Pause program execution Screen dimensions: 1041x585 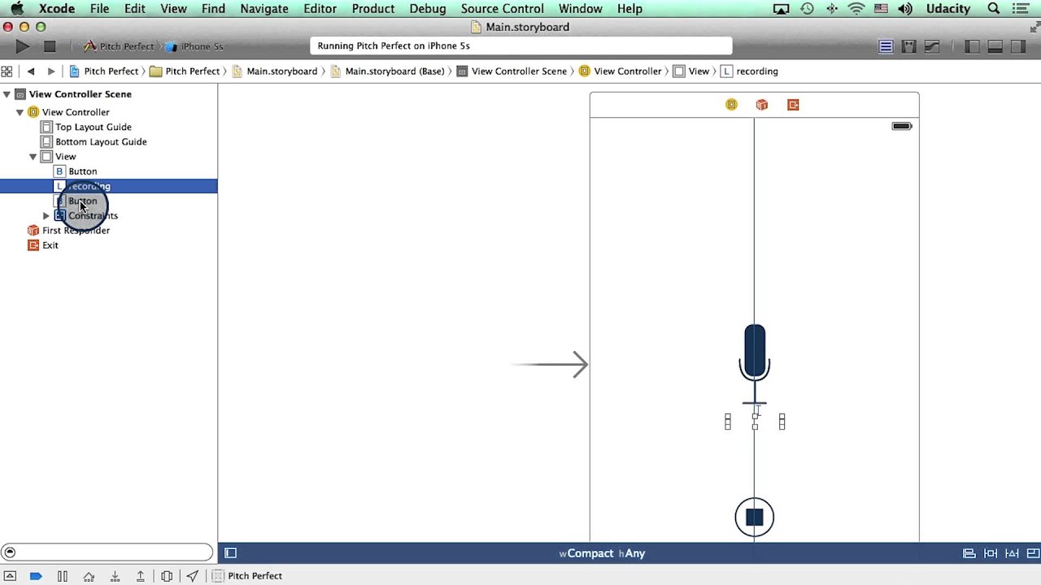[x=63, y=576]
